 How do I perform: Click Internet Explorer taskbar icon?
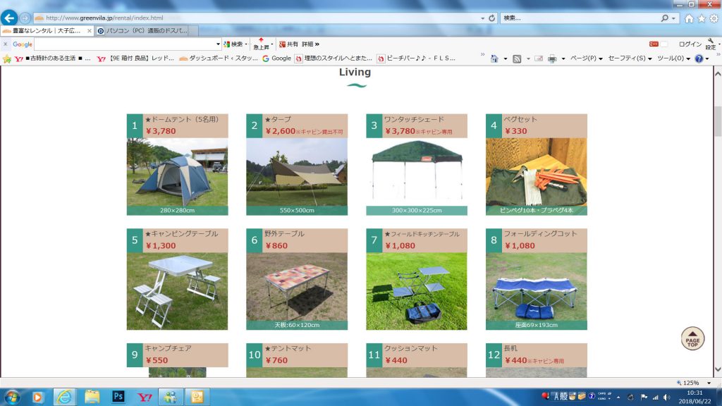(x=64, y=397)
